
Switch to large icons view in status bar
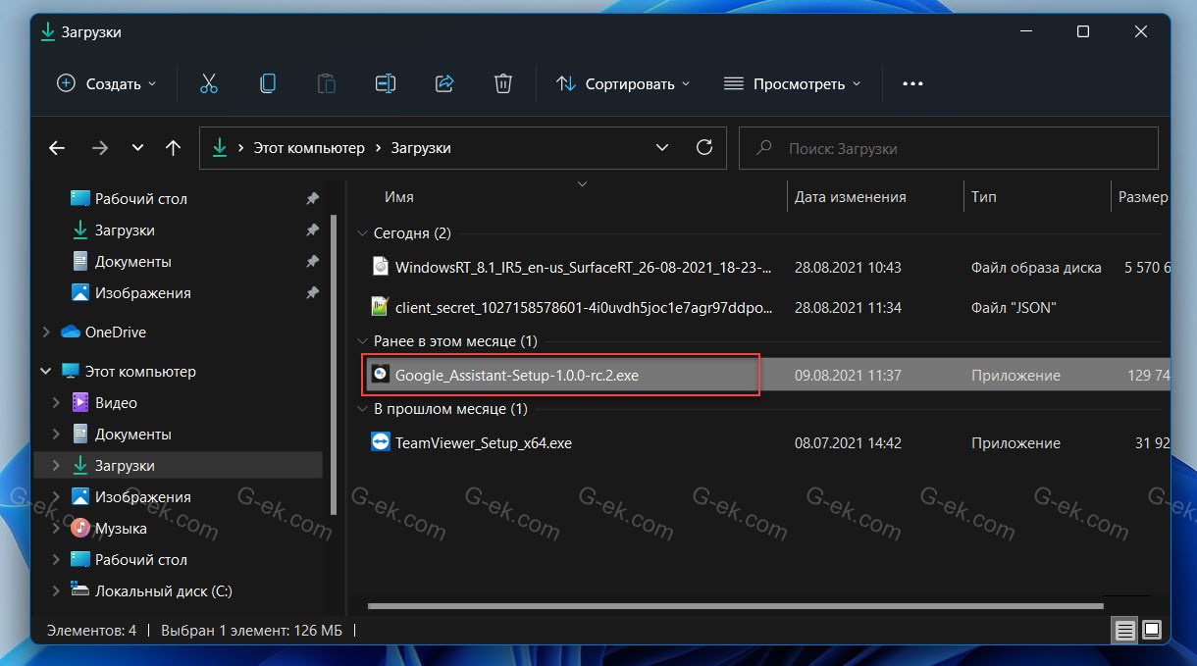[1150, 630]
